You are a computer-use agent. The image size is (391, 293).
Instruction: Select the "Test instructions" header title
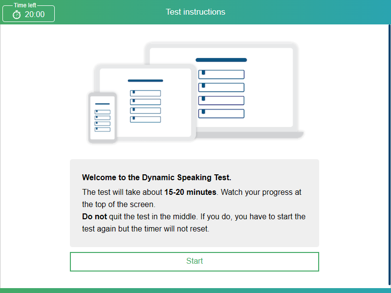(195, 12)
